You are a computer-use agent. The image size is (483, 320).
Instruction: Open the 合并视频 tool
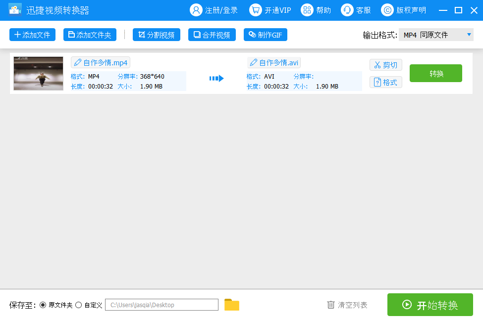pos(212,35)
